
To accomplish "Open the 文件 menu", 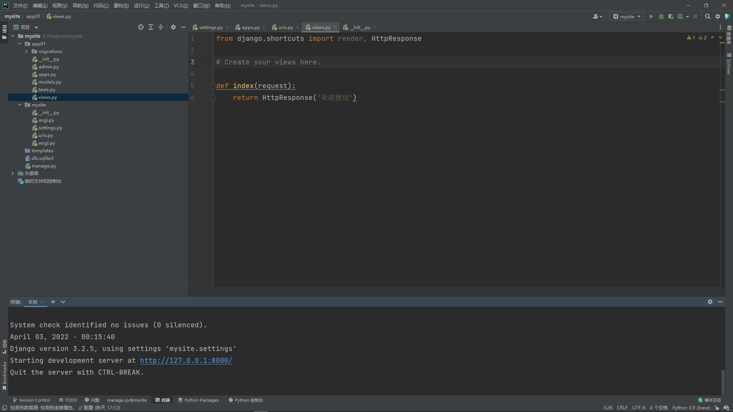I will coord(20,5).
